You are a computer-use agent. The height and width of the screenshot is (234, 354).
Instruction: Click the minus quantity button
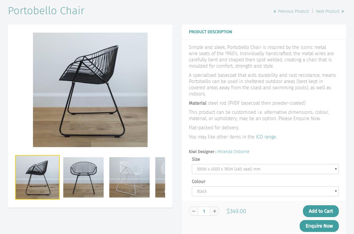tap(193, 211)
